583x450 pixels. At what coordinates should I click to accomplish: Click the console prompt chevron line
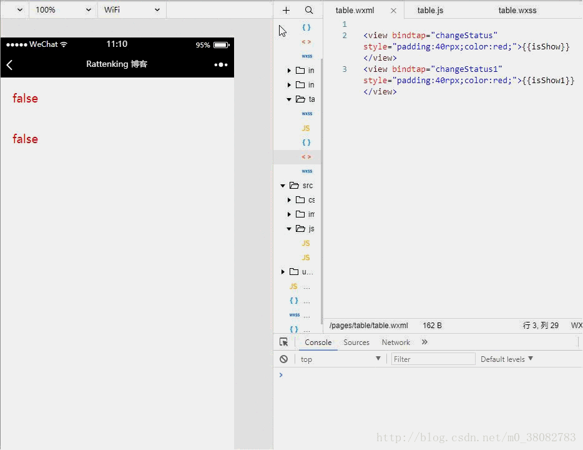[x=281, y=375]
